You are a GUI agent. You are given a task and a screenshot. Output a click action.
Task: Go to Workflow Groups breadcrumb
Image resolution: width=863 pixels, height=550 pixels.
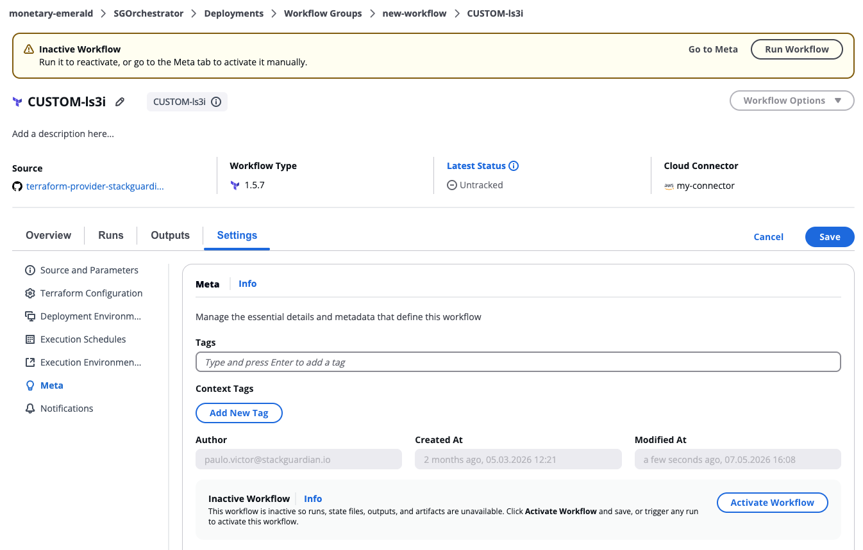(323, 13)
